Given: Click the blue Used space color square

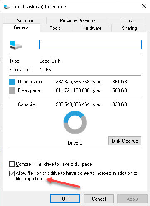Looking at the screenshot, I should tap(12, 82).
